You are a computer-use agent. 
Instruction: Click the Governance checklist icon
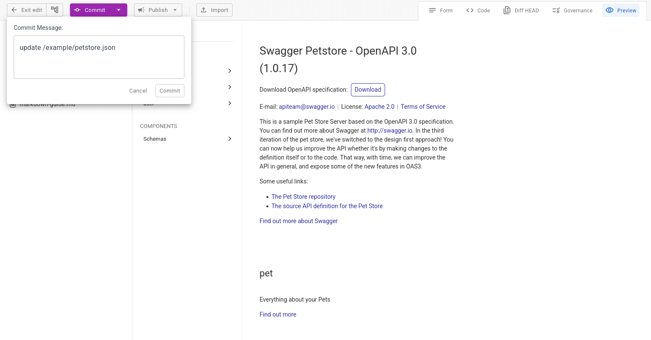tap(556, 10)
